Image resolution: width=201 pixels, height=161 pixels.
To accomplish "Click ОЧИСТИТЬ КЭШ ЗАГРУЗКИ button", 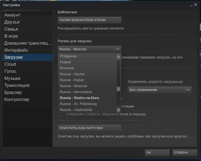I will [89, 128].
